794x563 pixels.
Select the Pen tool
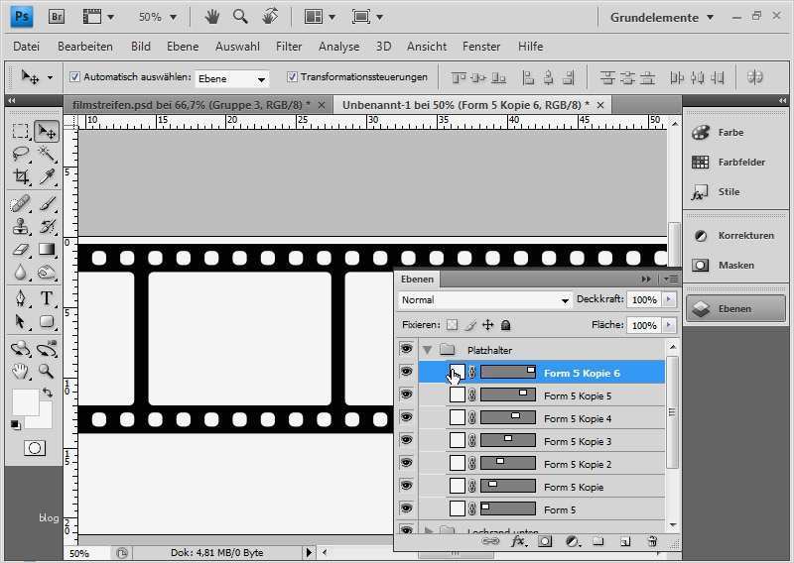[20, 298]
